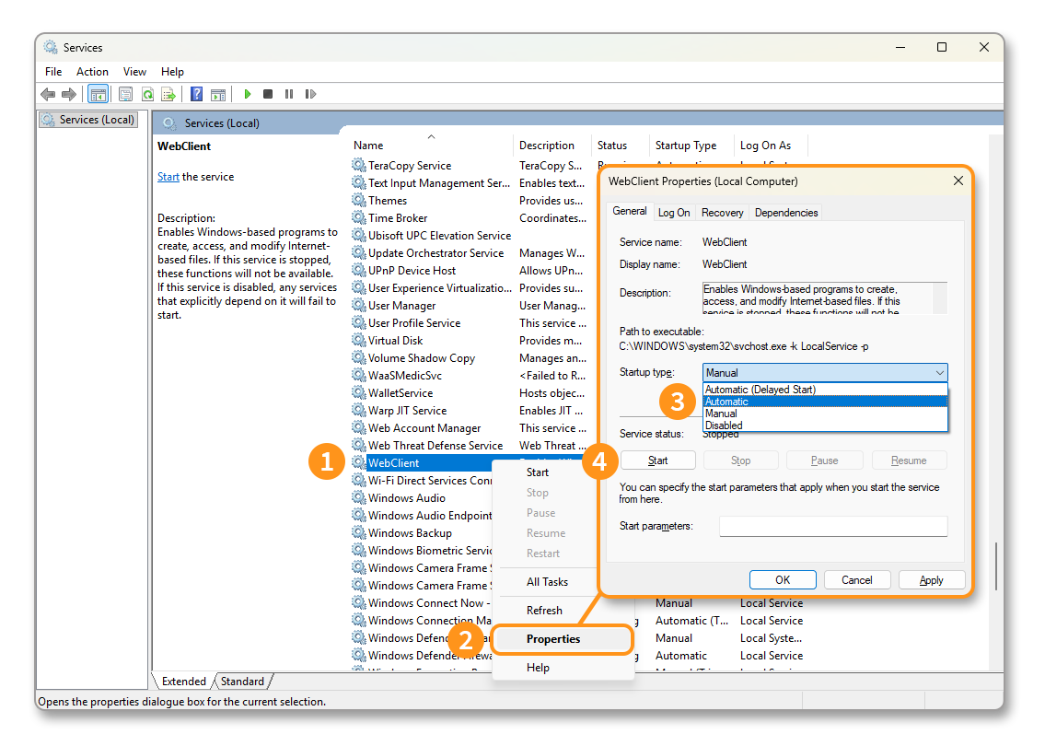Click the Refresh toolbar icon
Image resolution: width=1045 pixels, height=746 pixels.
click(x=147, y=94)
